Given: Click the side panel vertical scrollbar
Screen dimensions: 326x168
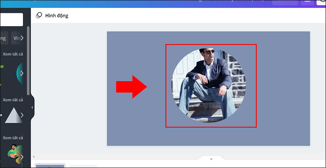Looking at the screenshot, I should tap(28, 60).
